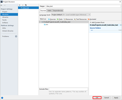122x100 pixels.
Task: Open the Language level dropdown
Action: point(71,15)
